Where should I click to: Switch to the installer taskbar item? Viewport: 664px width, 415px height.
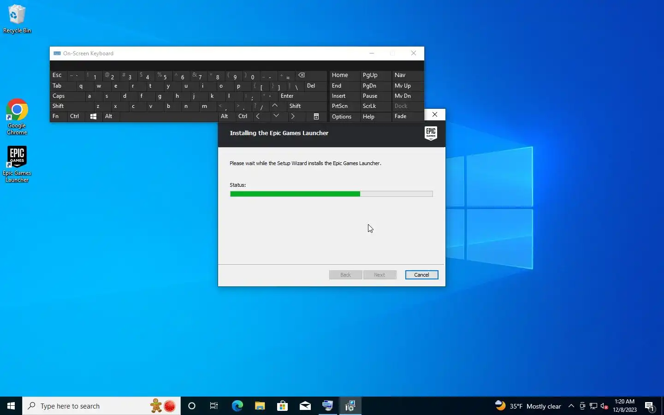(x=350, y=406)
